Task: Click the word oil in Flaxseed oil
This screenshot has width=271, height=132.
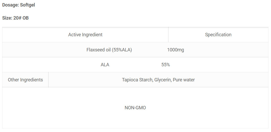Action: click(108, 50)
